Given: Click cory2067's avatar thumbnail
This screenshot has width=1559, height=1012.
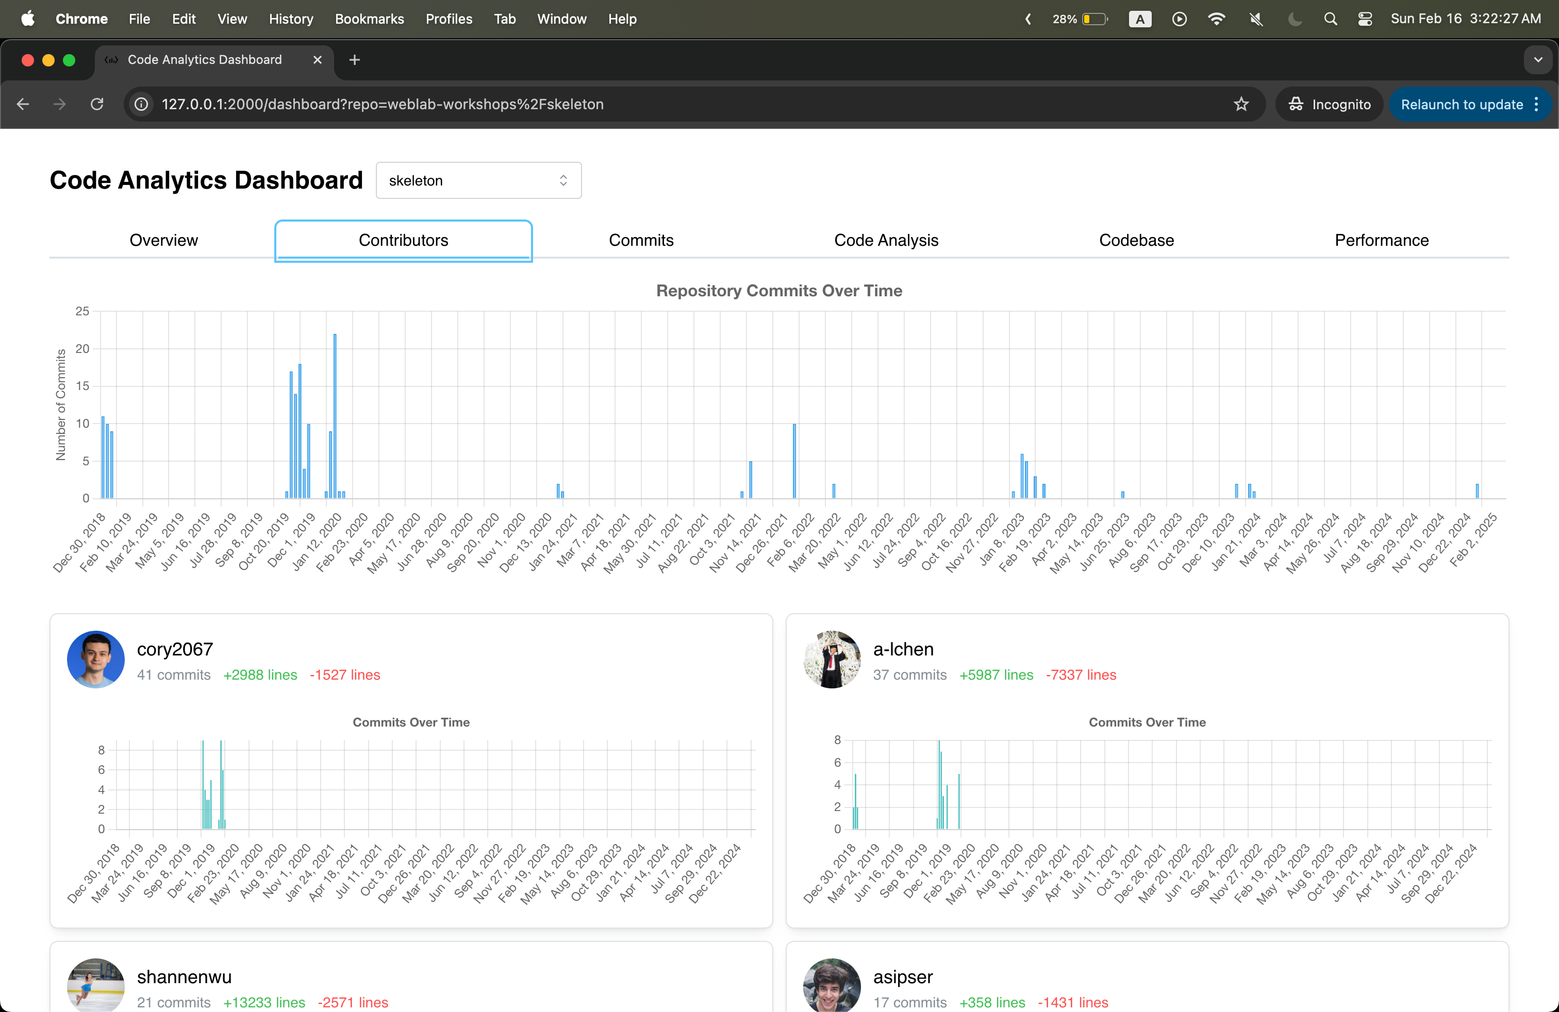Looking at the screenshot, I should [x=96, y=659].
